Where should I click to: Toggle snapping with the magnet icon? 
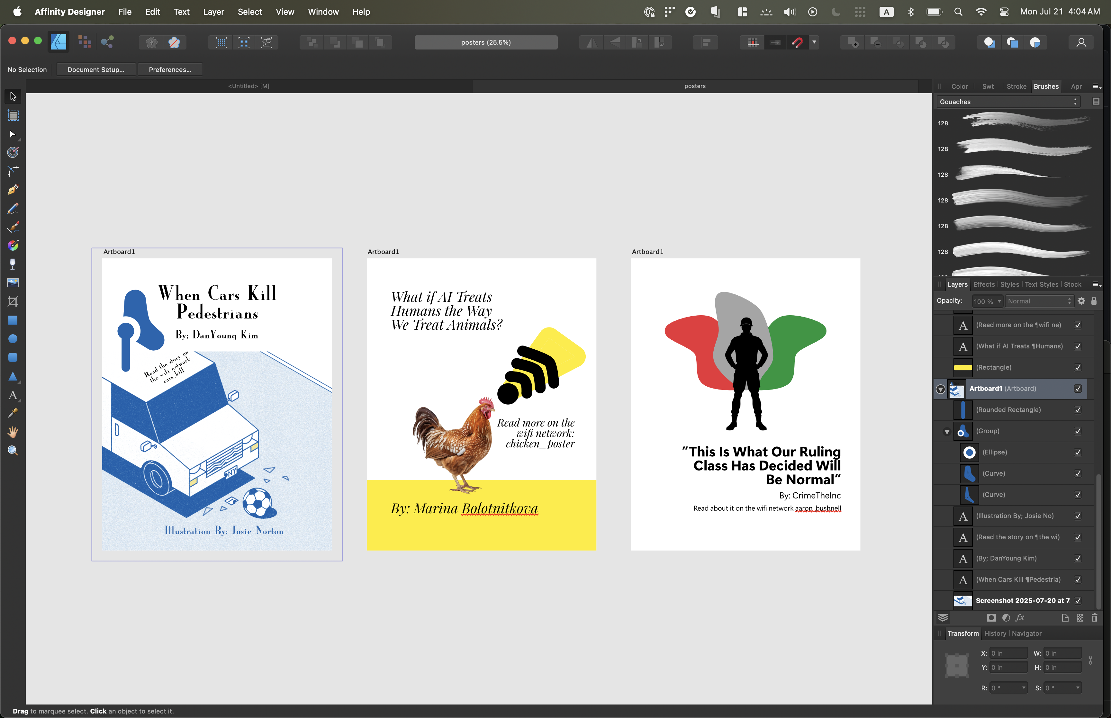pos(797,42)
